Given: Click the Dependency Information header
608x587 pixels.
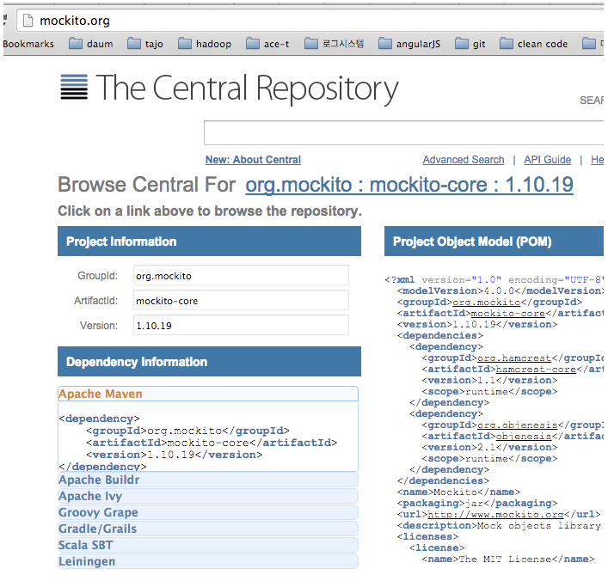Looking at the screenshot, I should [x=209, y=362].
